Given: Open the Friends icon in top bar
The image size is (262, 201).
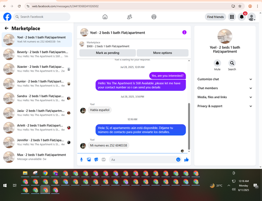Looking at the screenshot, I should point(129,17).
